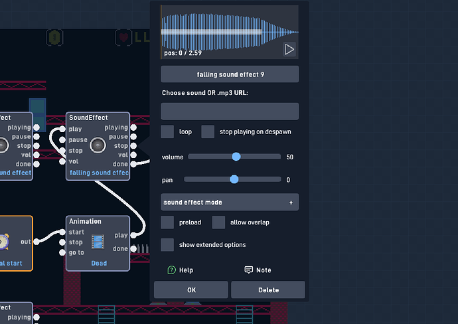Click the volume slider handle
This screenshot has width=458, height=324.
click(x=236, y=157)
